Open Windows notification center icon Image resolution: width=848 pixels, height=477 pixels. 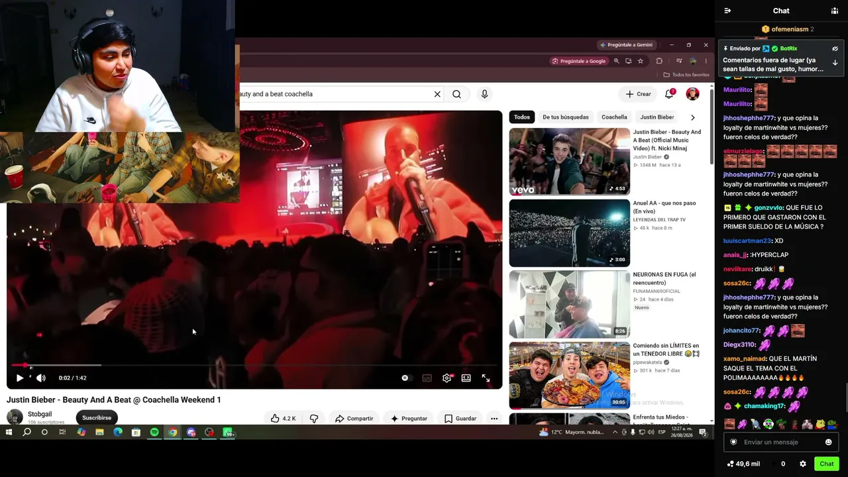pyautogui.click(x=703, y=433)
